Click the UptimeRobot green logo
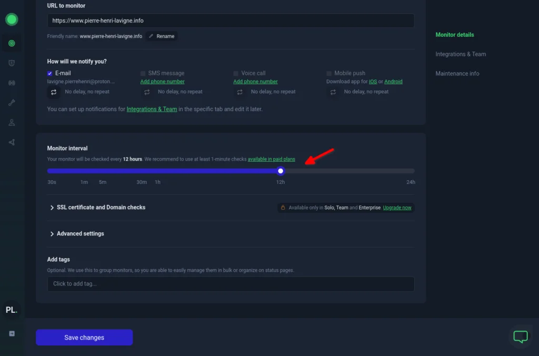539x356 pixels. click(x=12, y=20)
